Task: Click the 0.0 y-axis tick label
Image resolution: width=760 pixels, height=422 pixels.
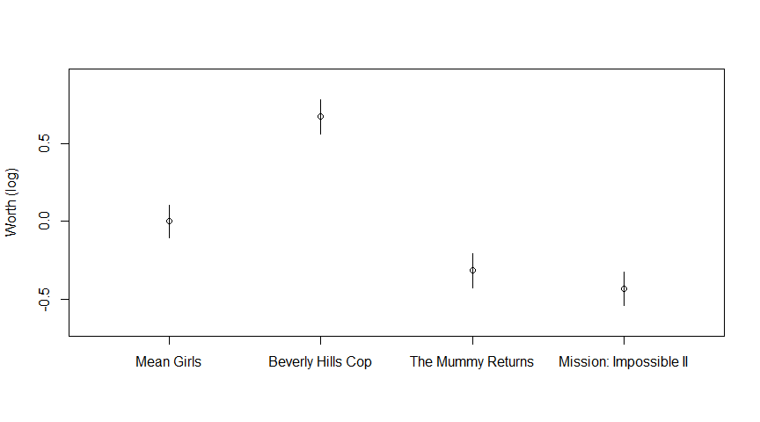Action: (x=44, y=222)
